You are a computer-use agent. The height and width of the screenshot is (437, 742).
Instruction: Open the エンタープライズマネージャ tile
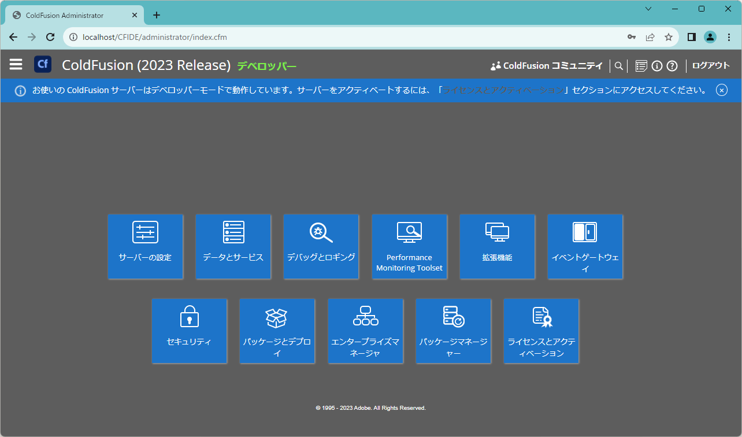pos(365,331)
